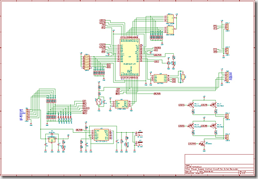Select the output connector right of upper transistor pair
The width and height of the screenshot is (258, 179).
(227, 116)
